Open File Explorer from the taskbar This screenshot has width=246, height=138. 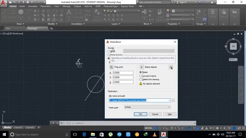click(93, 135)
